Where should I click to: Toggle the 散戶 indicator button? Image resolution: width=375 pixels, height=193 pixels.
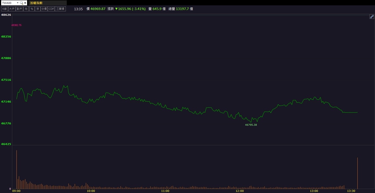click(19, 9)
